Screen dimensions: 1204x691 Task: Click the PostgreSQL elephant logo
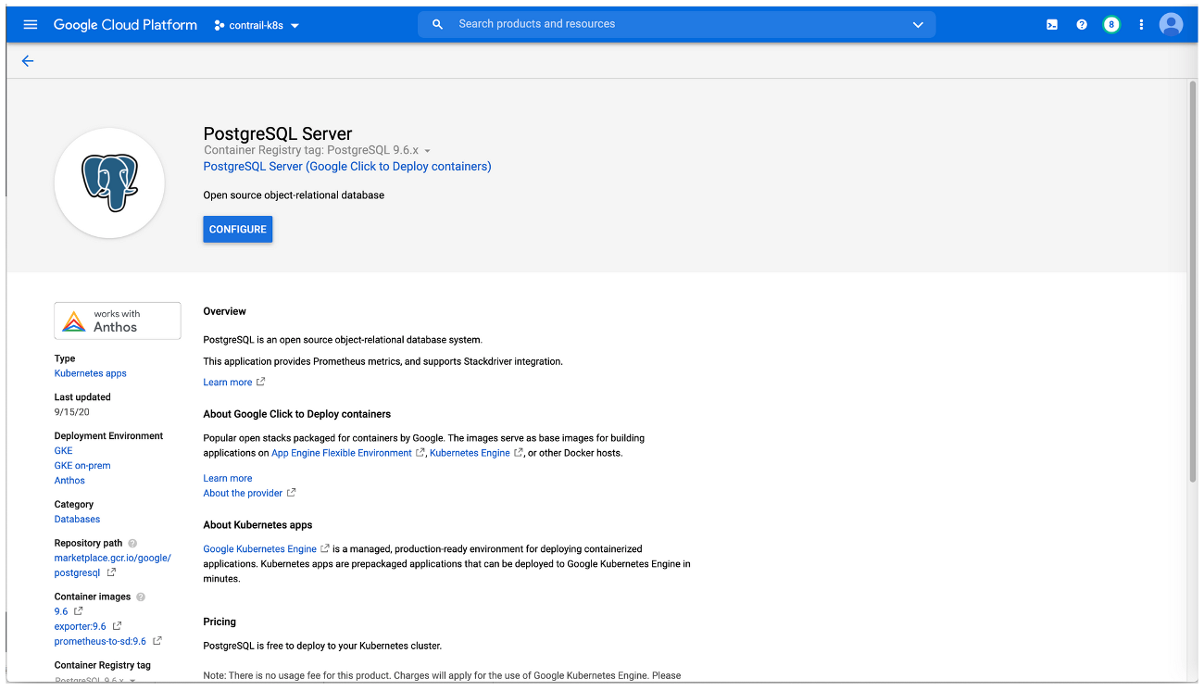point(109,183)
